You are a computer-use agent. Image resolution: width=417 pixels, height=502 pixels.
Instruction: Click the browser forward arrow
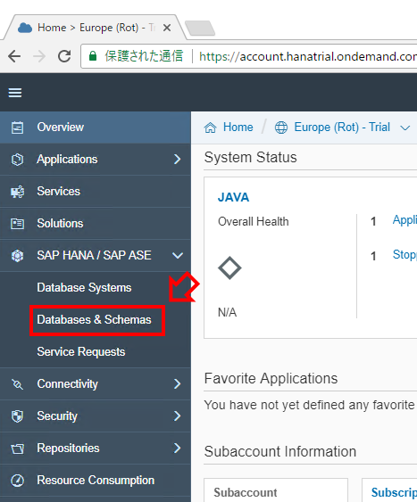pyautogui.click(x=39, y=56)
